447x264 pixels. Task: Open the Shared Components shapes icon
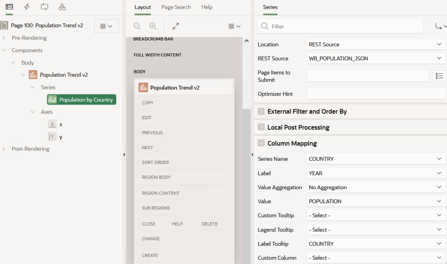[62, 7]
